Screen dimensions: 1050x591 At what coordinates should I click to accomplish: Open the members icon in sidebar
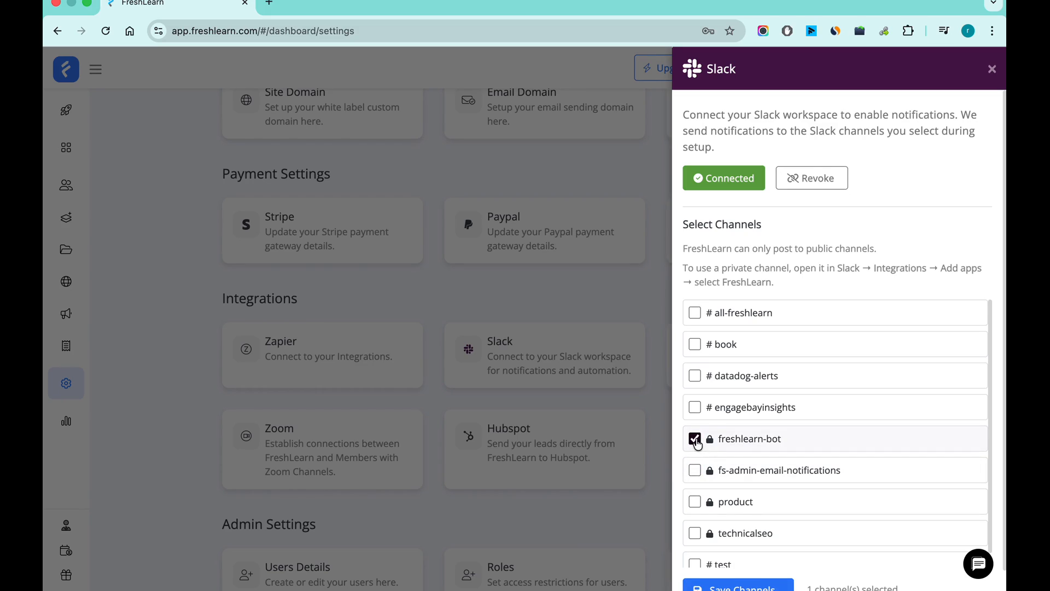click(x=66, y=185)
